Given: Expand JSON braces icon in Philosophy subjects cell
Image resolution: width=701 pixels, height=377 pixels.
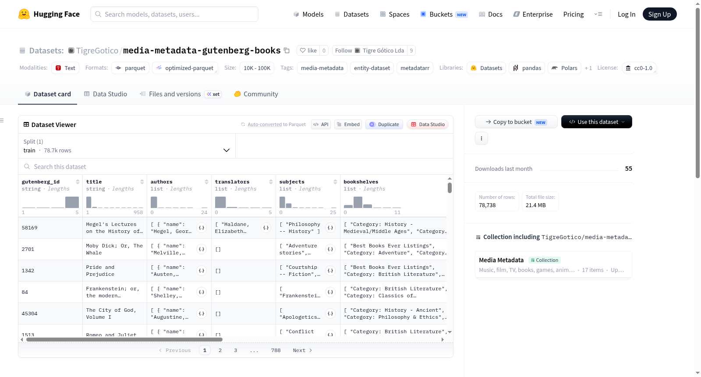Looking at the screenshot, I should tap(330, 228).
